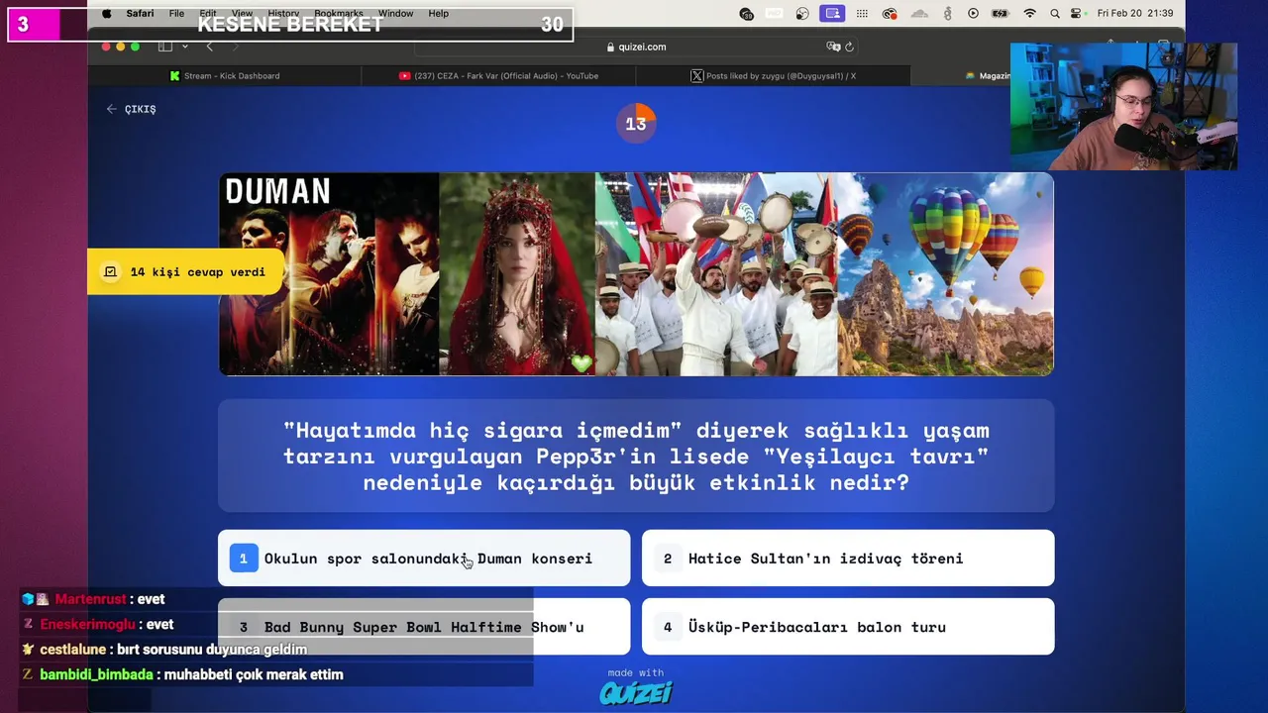The image size is (1268, 713).
Task: Open the Apple menu
Action: [x=107, y=14]
